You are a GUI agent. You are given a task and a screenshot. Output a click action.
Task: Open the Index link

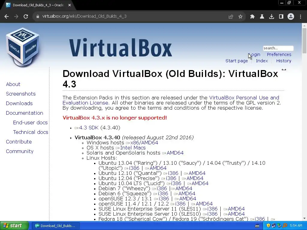pos(262,61)
